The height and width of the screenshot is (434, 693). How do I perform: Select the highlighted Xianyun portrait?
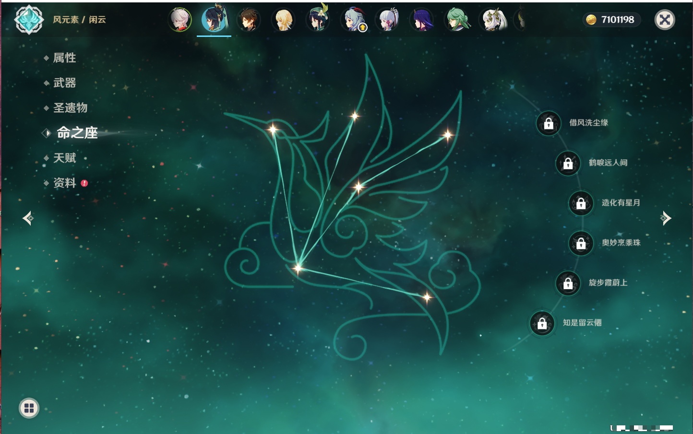pos(214,19)
